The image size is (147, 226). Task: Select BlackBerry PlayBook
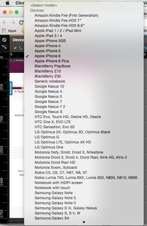[84, 66]
